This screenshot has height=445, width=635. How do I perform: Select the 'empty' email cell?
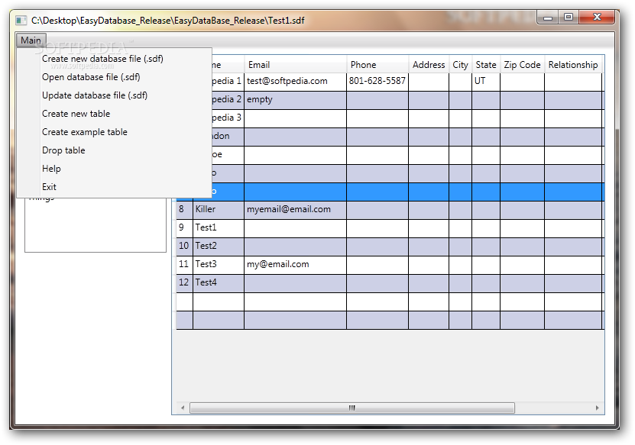tap(295, 100)
